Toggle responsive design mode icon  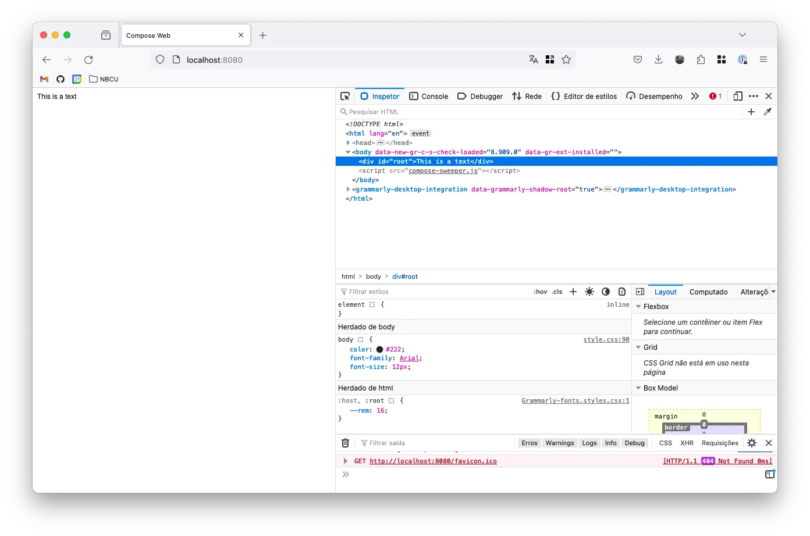click(738, 96)
